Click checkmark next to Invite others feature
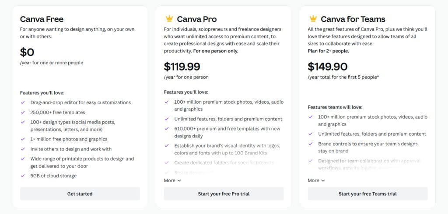The image size is (448, 214). click(23, 149)
